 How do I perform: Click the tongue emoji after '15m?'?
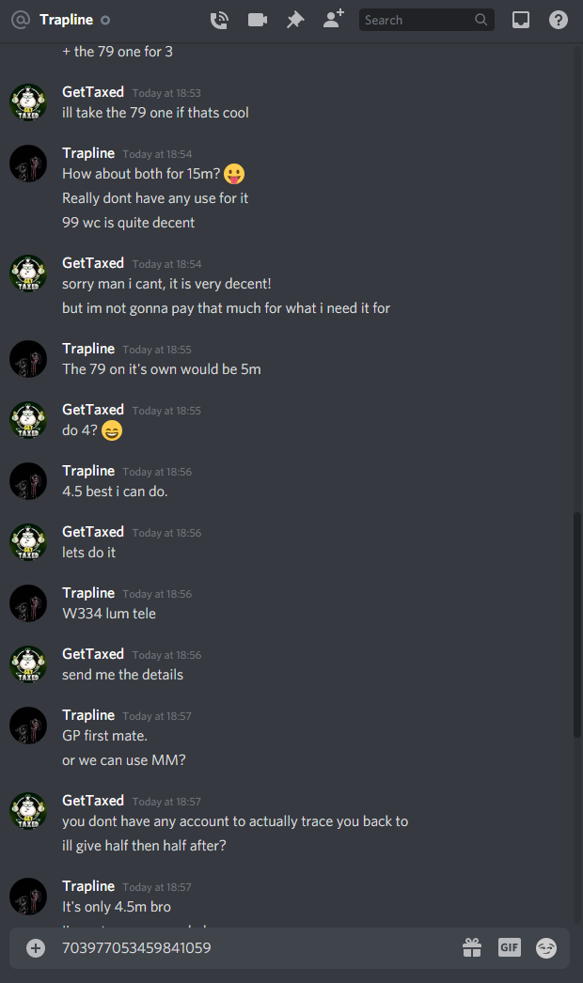234,174
